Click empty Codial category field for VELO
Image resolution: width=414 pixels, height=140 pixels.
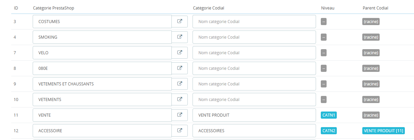point(254,53)
